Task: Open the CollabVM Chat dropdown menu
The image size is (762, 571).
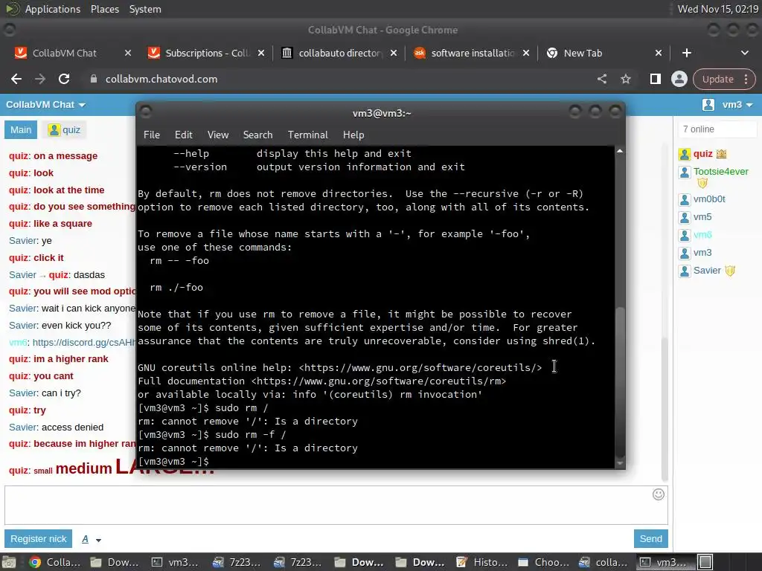Action: point(45,105)
